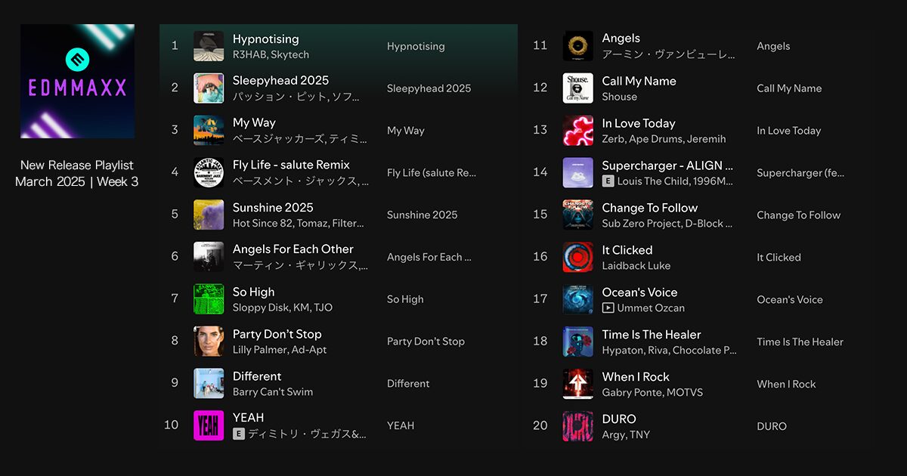The image size is (907, 476).
Task: Click the Supercharger ALIGN artwork
Action: (x=578, y=172)
